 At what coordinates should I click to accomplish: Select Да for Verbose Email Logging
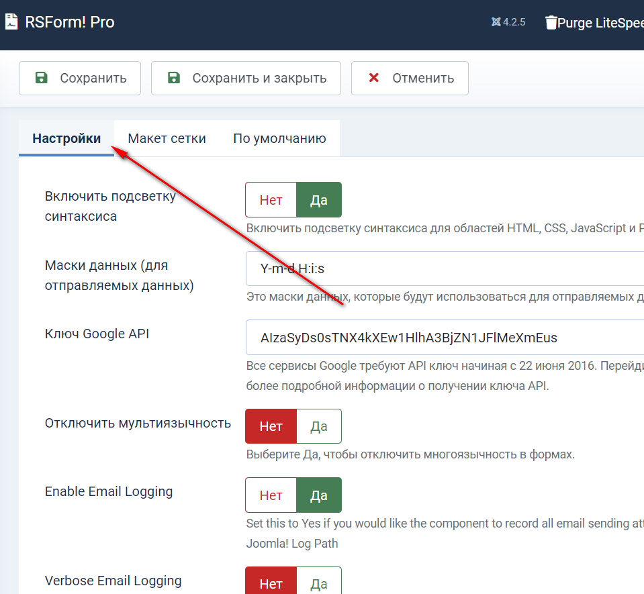click(318, 583)
